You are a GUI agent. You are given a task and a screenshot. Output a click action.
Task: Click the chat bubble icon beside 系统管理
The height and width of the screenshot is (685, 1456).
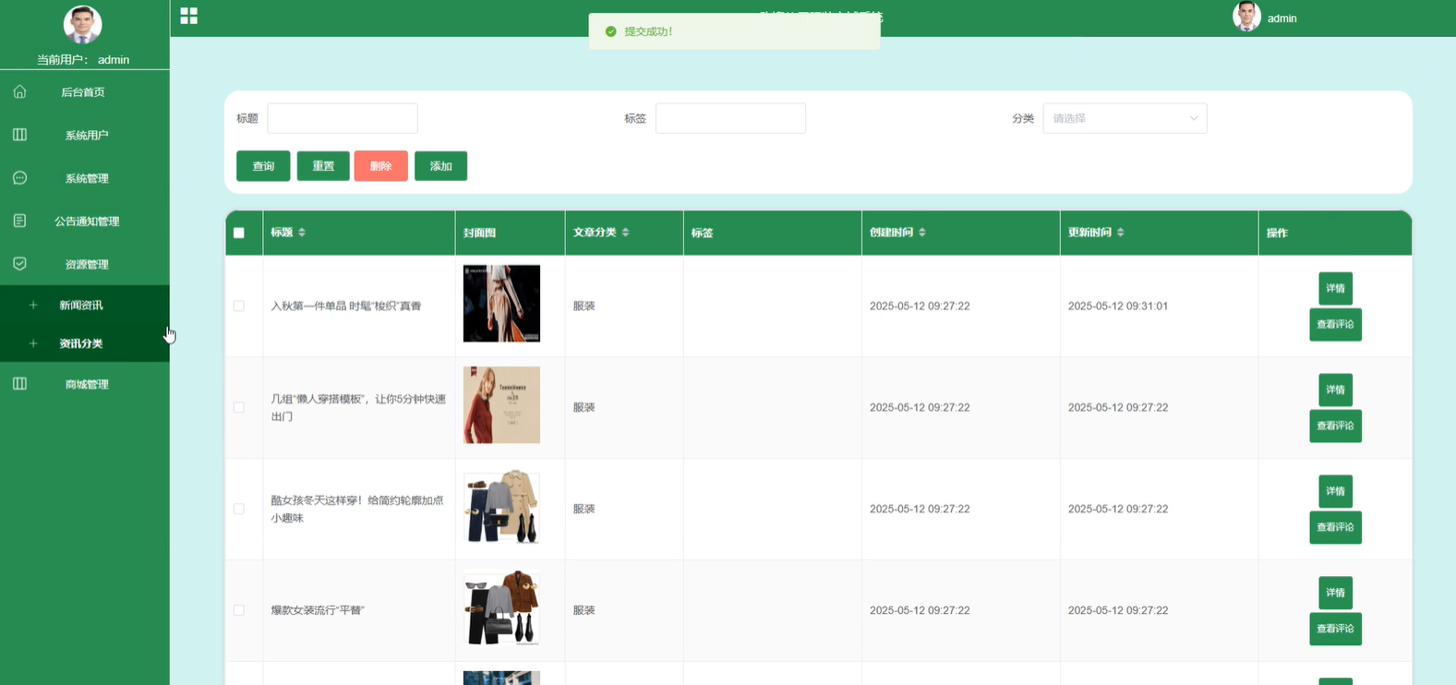point(19,177)
